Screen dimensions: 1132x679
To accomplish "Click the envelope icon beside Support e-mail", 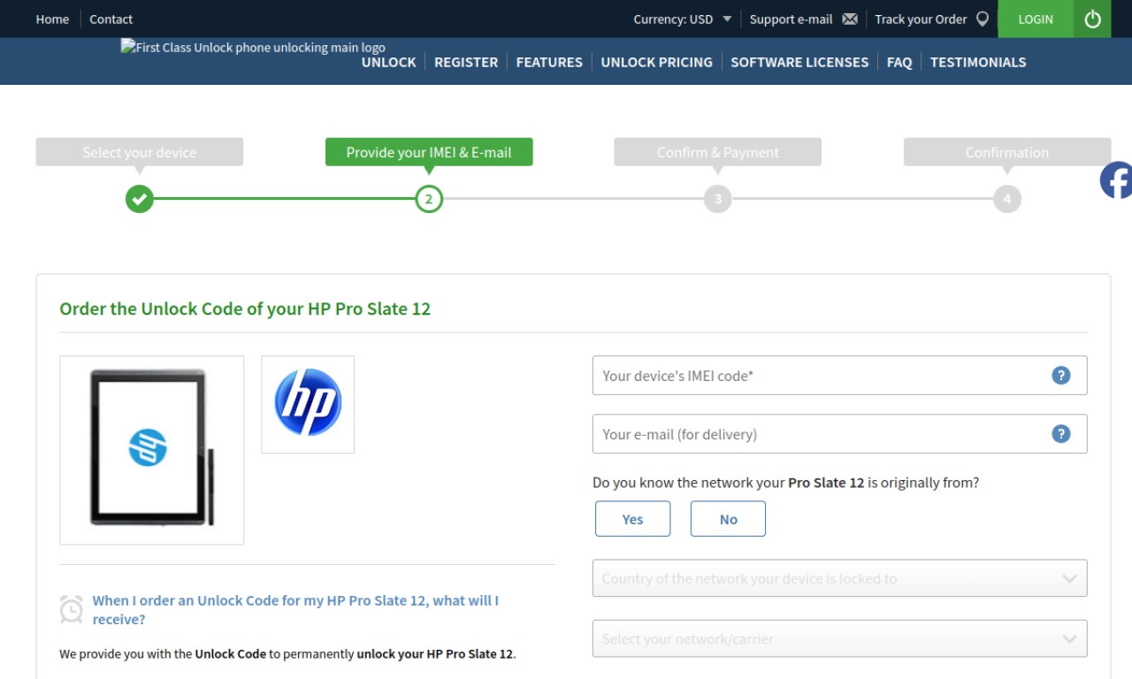I will point(850,19).
